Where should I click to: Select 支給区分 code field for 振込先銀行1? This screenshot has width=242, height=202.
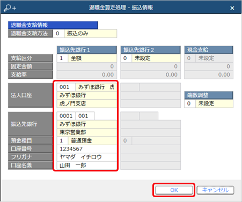[62, 58]
